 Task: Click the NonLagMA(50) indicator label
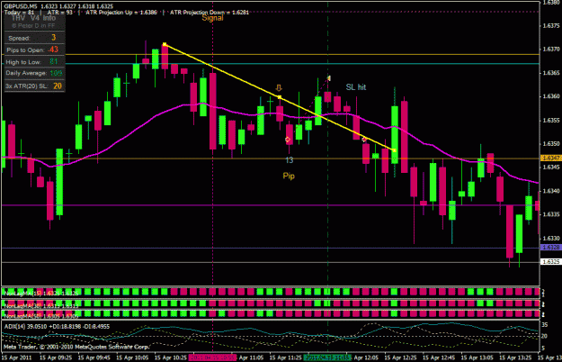tap(40, 316)
